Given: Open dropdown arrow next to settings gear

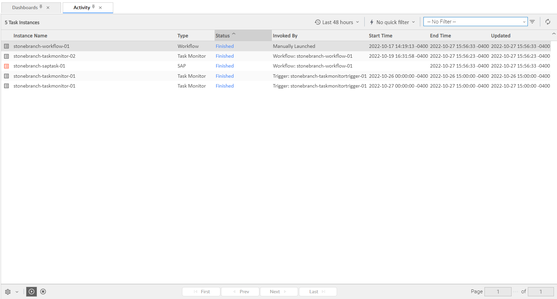Looking at the screenshot, I should click(x=17, y=292).
